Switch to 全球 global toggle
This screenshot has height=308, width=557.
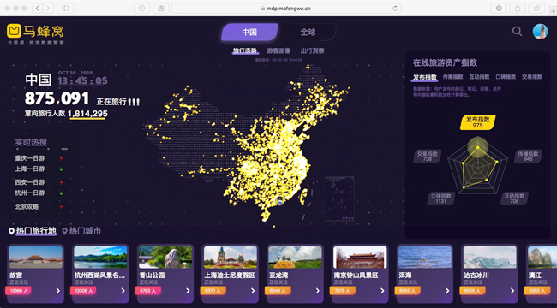(308, 32)
